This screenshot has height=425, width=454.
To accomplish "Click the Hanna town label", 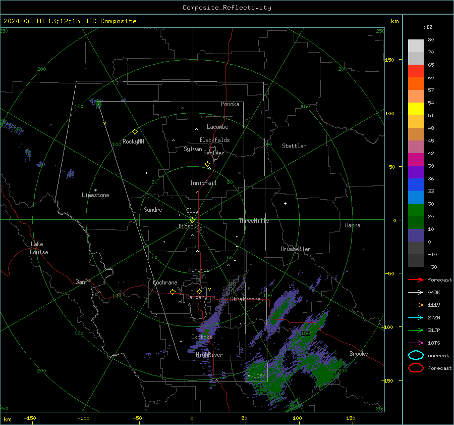I will coord(353,225).
